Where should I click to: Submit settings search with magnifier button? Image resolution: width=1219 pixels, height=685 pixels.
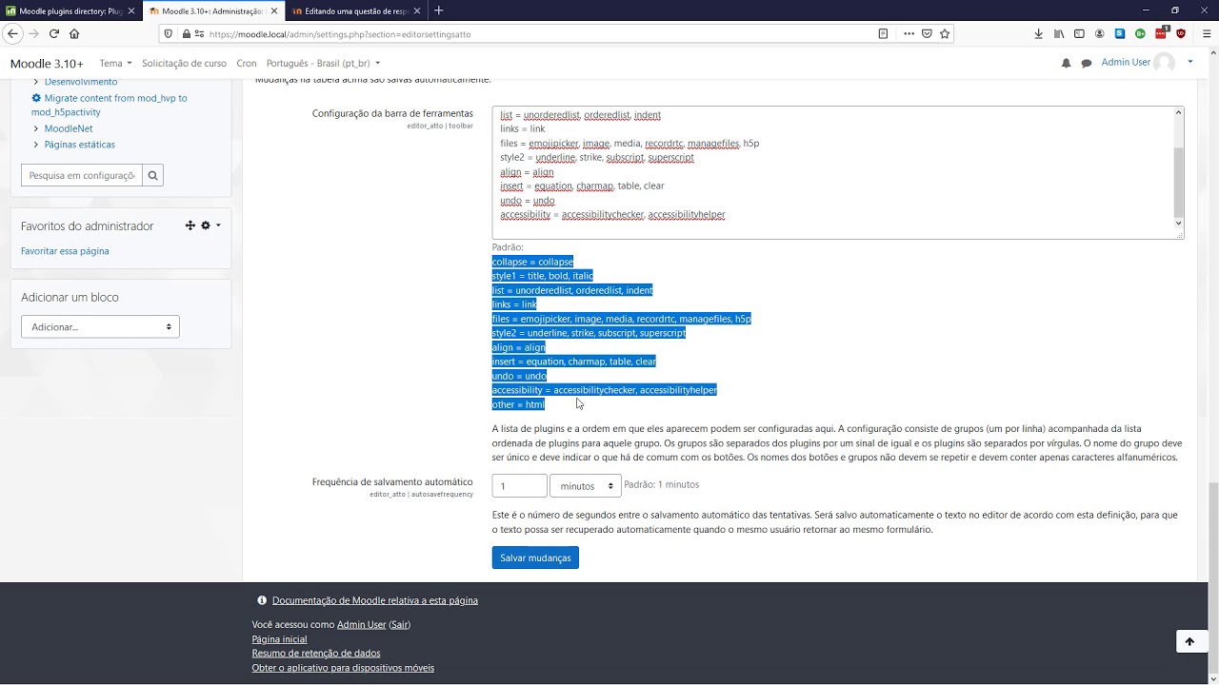pyautogui.click(x=152, y=175)
